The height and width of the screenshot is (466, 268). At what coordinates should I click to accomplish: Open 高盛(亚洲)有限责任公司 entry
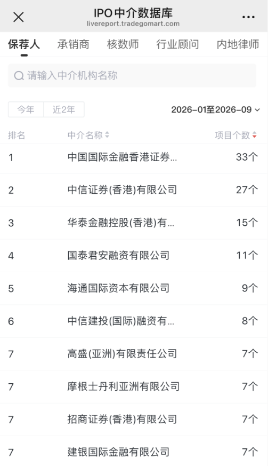134,354
